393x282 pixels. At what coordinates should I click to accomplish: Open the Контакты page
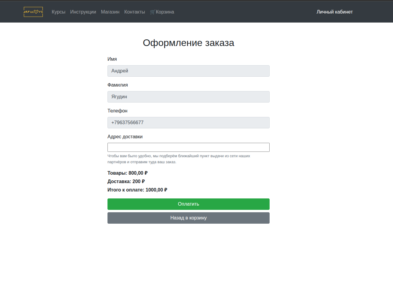click(x=135, y=12)
